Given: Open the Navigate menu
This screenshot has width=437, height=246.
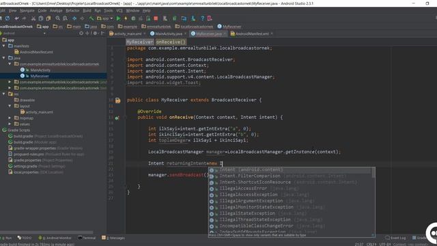Looking at the screenshot, I should point(27,11).
